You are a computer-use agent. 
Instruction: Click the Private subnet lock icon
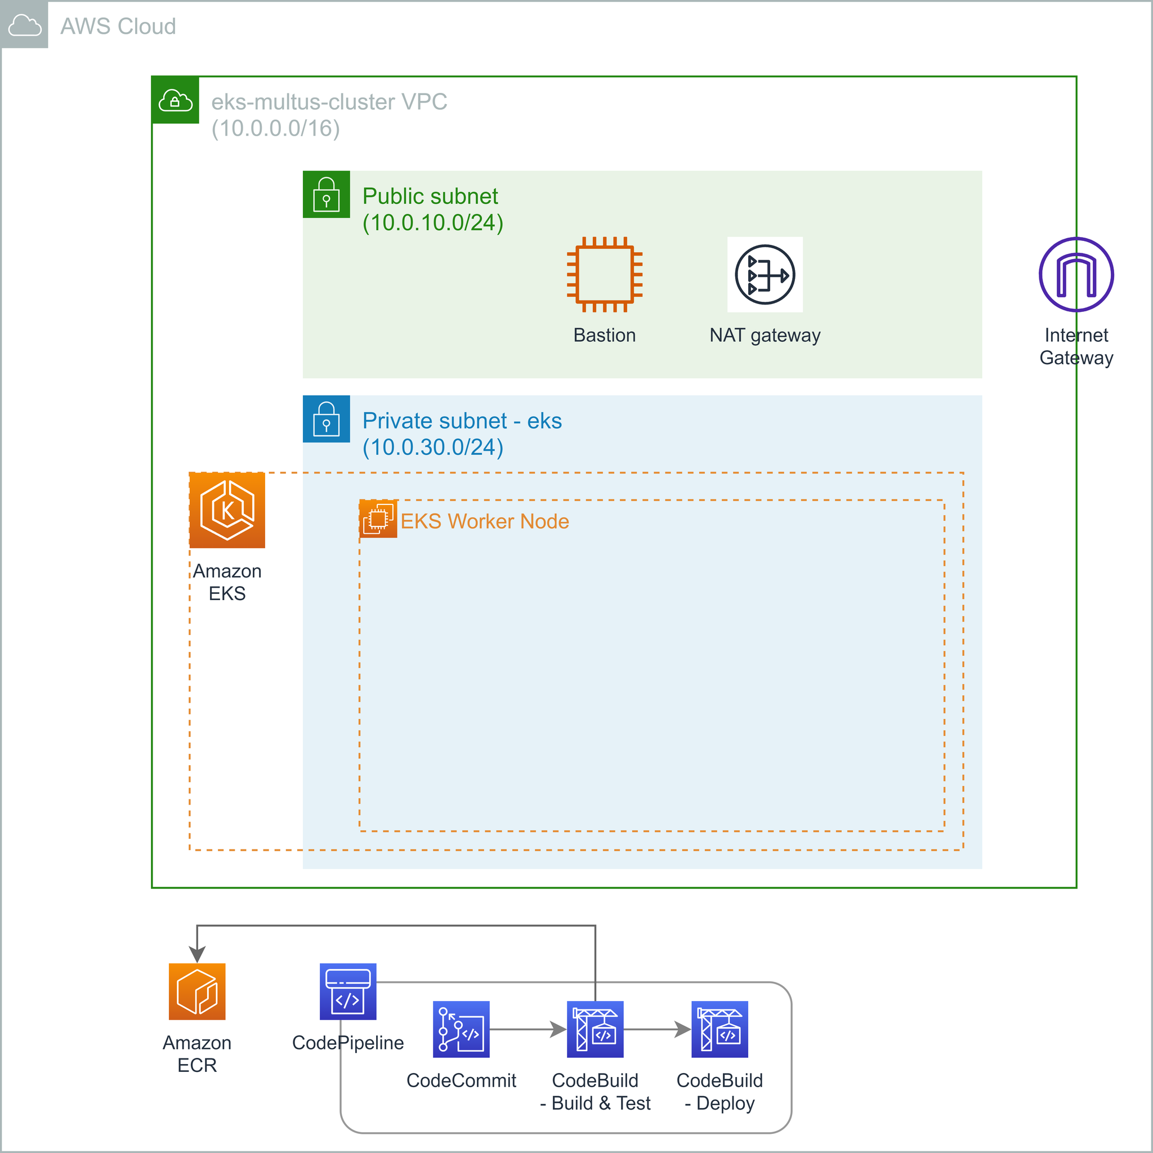pyautogui.click(x=327, y=419)
